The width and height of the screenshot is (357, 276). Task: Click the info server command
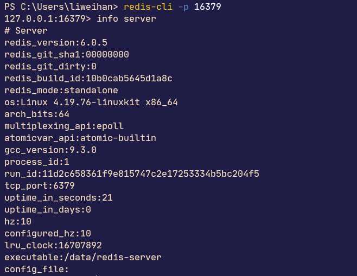pyautogui.click(x=126, y=18)
